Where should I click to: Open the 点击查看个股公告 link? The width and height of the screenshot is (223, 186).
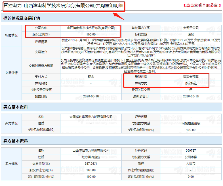coord(202,5)
